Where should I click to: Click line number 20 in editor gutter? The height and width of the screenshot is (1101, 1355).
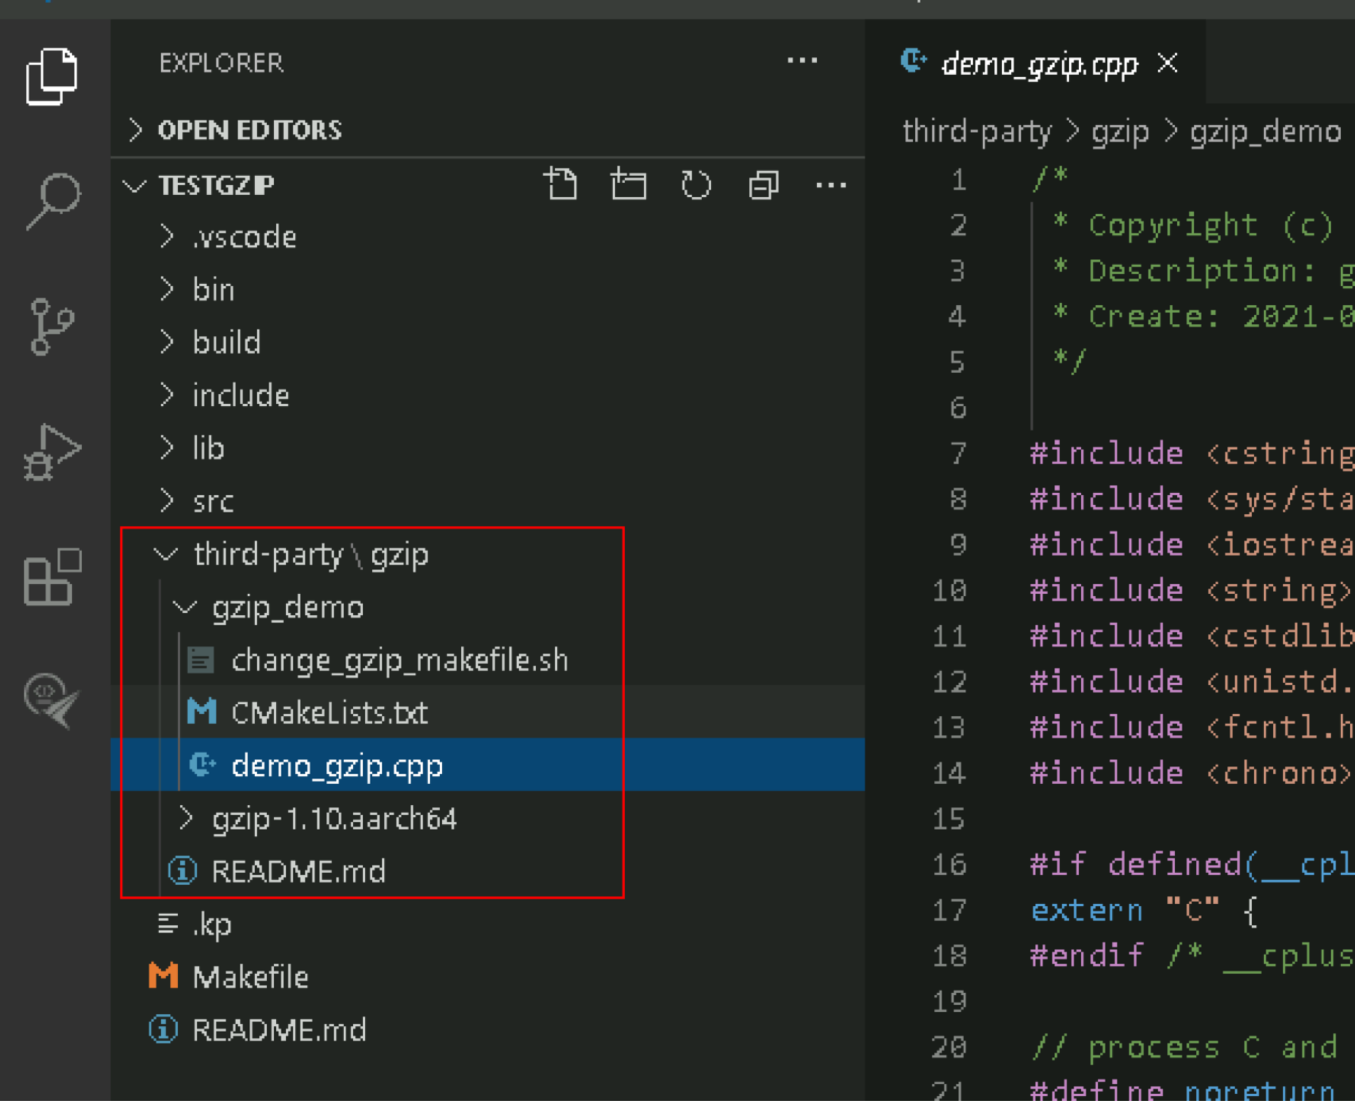pyautogui.click(x=949, y=1047)
